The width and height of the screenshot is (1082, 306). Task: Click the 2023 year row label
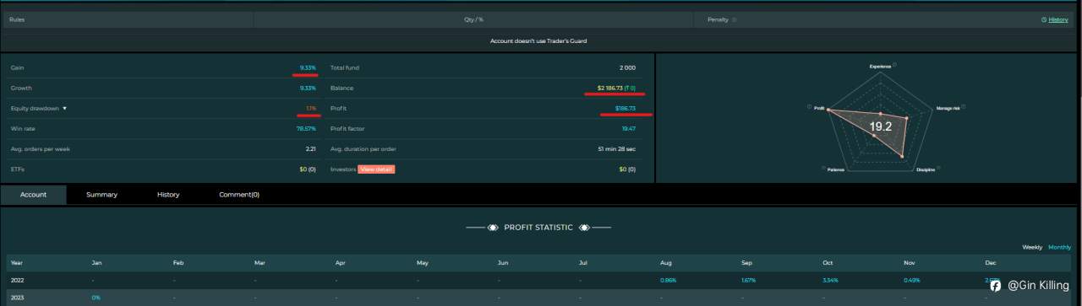point(18,298)
